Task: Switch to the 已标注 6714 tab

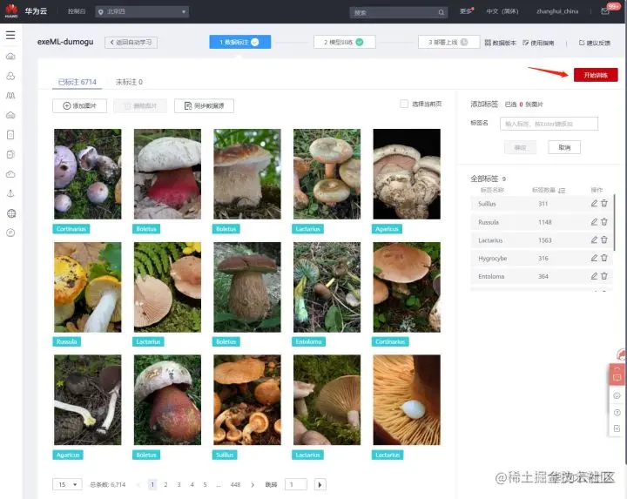Action: click(78, 82)
